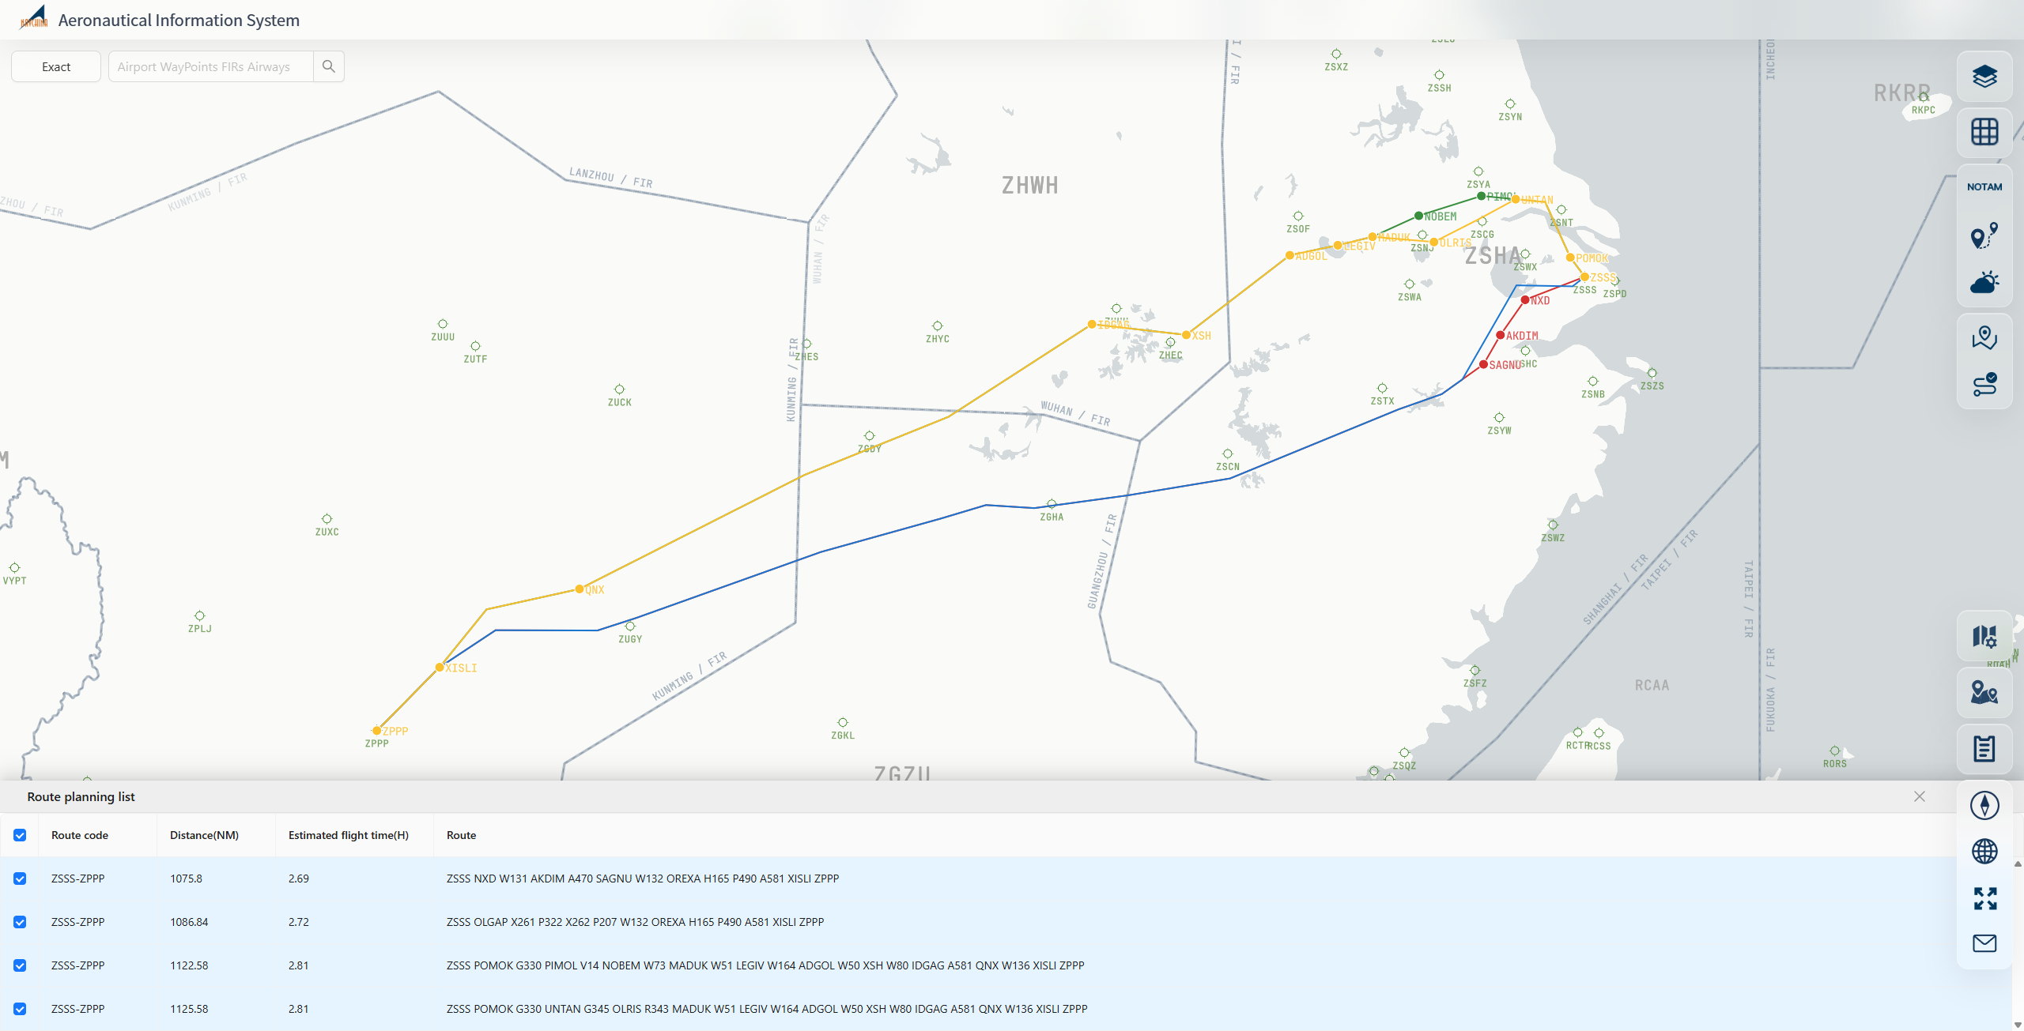
Task: Open the map layers icon
Action: point(1984,77)
